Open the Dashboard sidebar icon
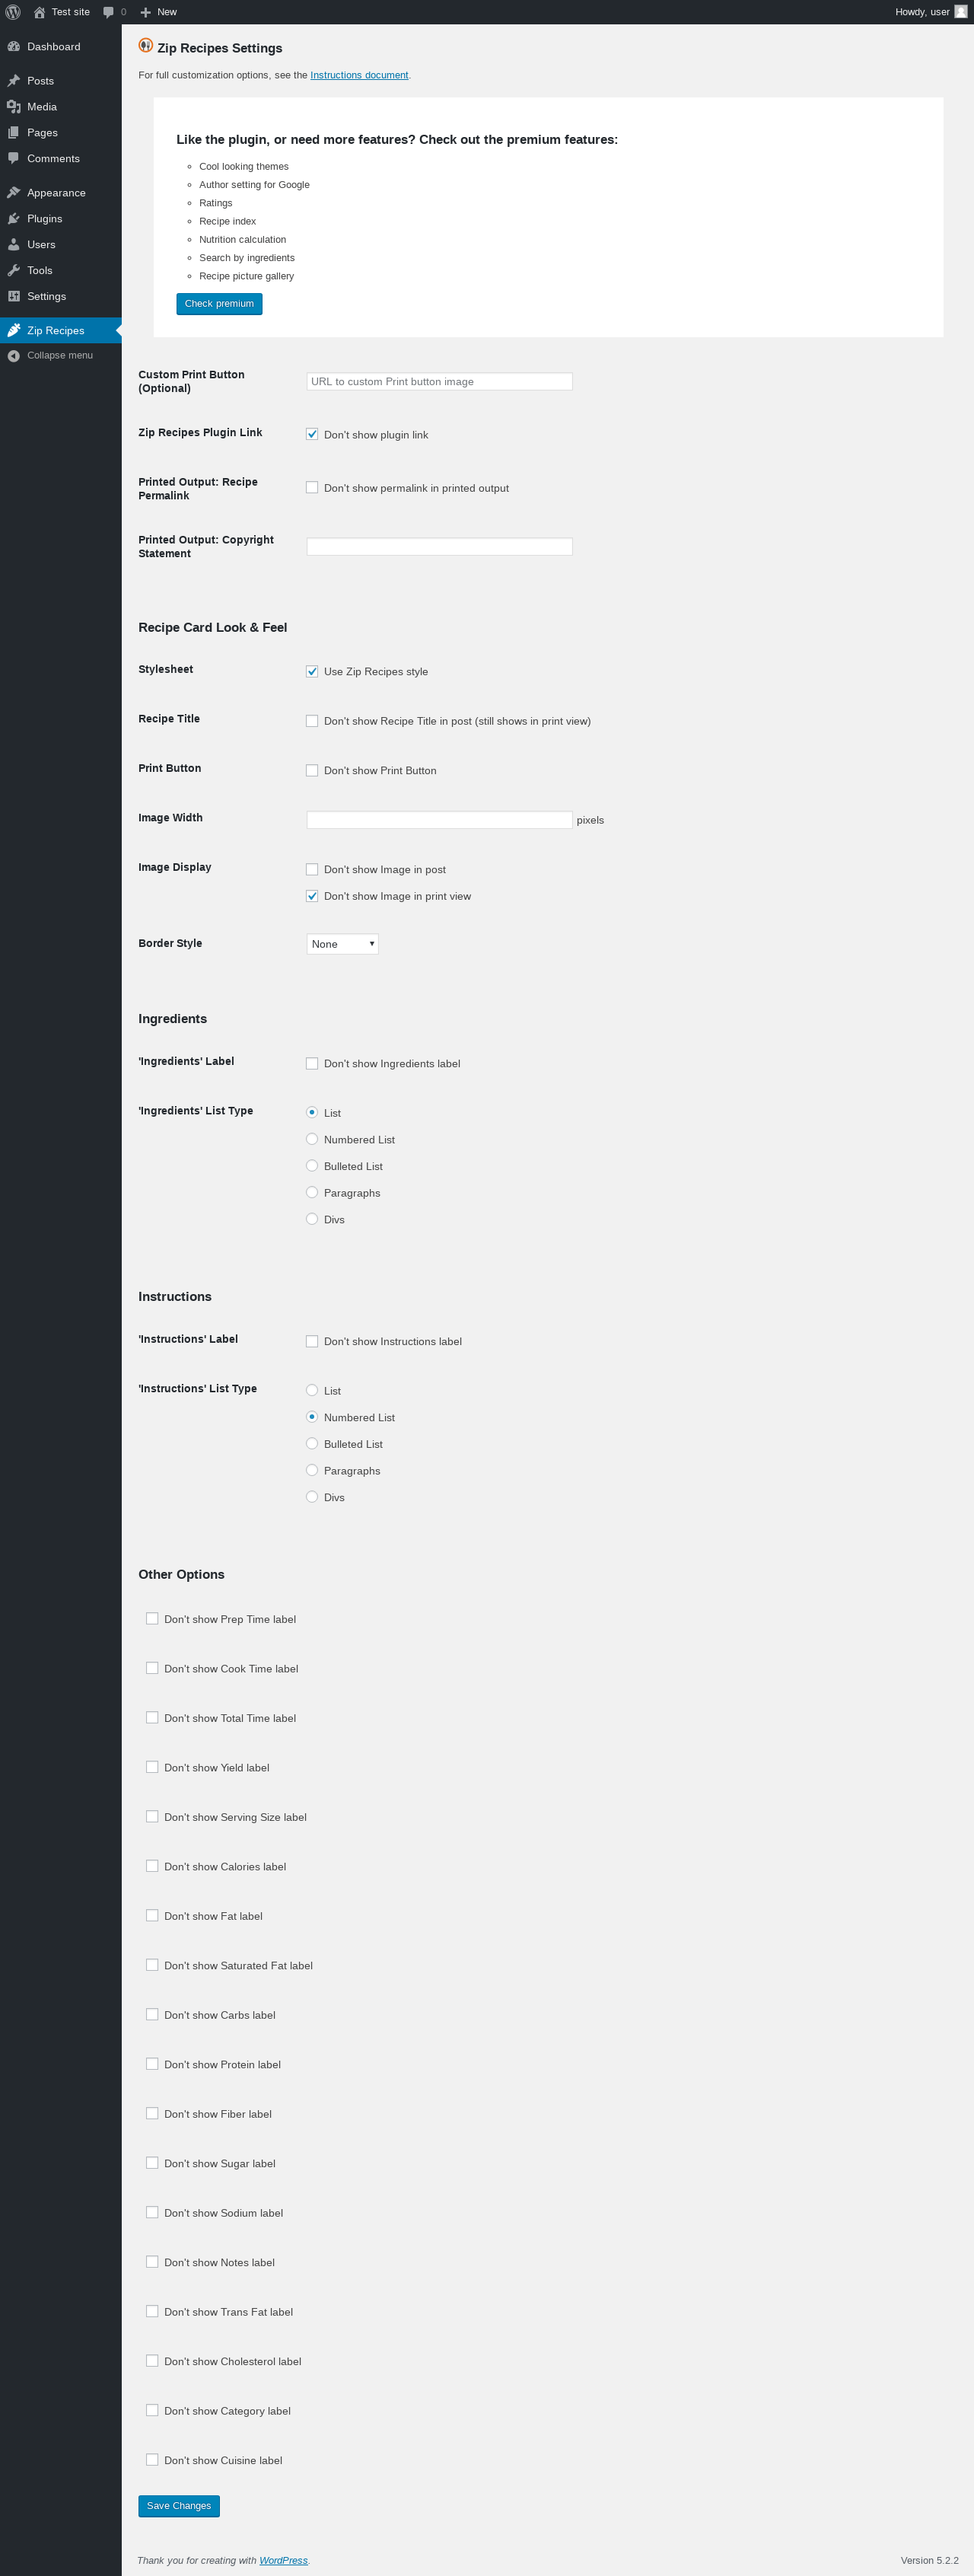The image size is (974, 2576). point(14,47)
